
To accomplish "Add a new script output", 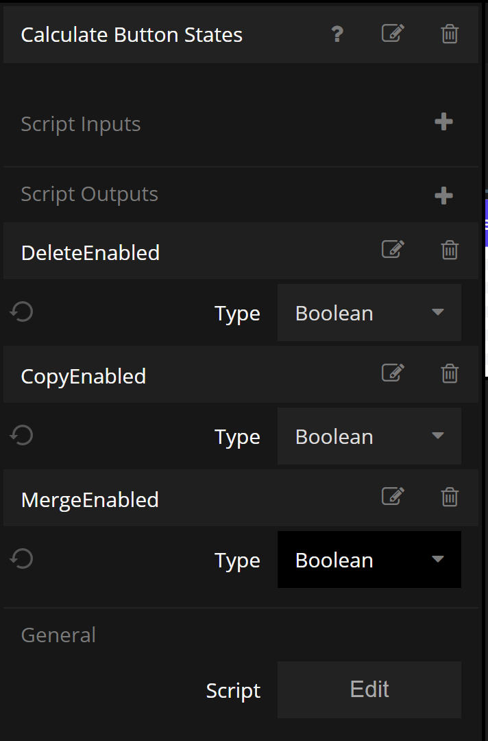I will pyautogui.click(x=443, y=196).
